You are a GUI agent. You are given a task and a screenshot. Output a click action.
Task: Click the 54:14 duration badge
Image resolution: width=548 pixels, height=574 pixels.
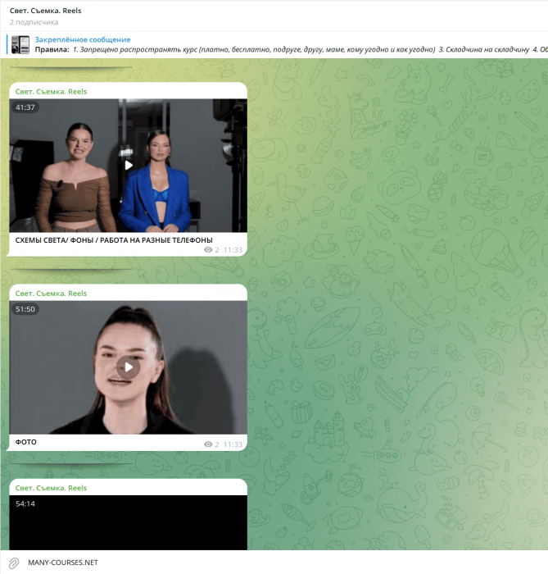pos(25,503)
